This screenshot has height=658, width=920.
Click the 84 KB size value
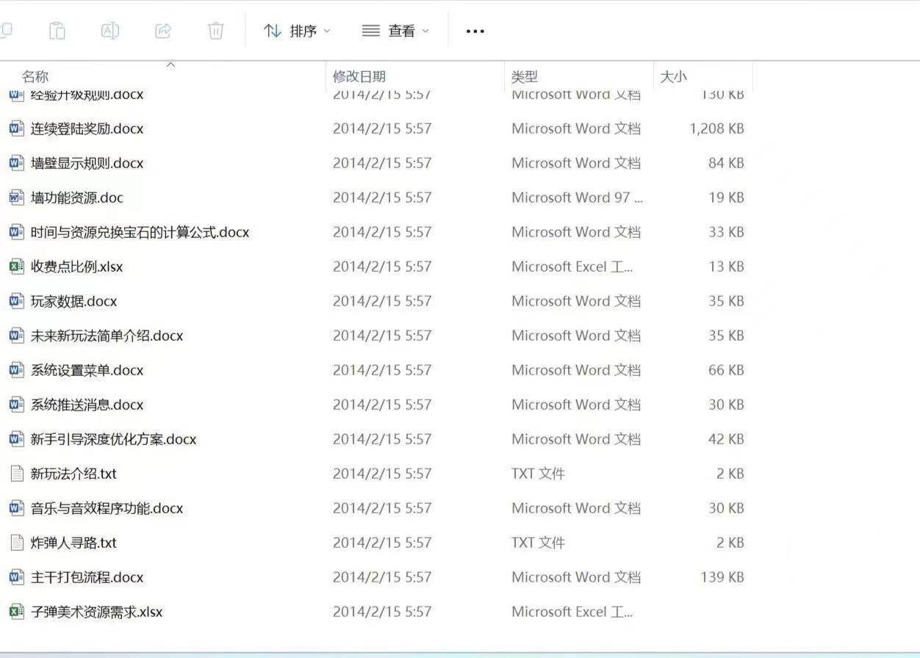pyautogui.click(x=726, y=163)
